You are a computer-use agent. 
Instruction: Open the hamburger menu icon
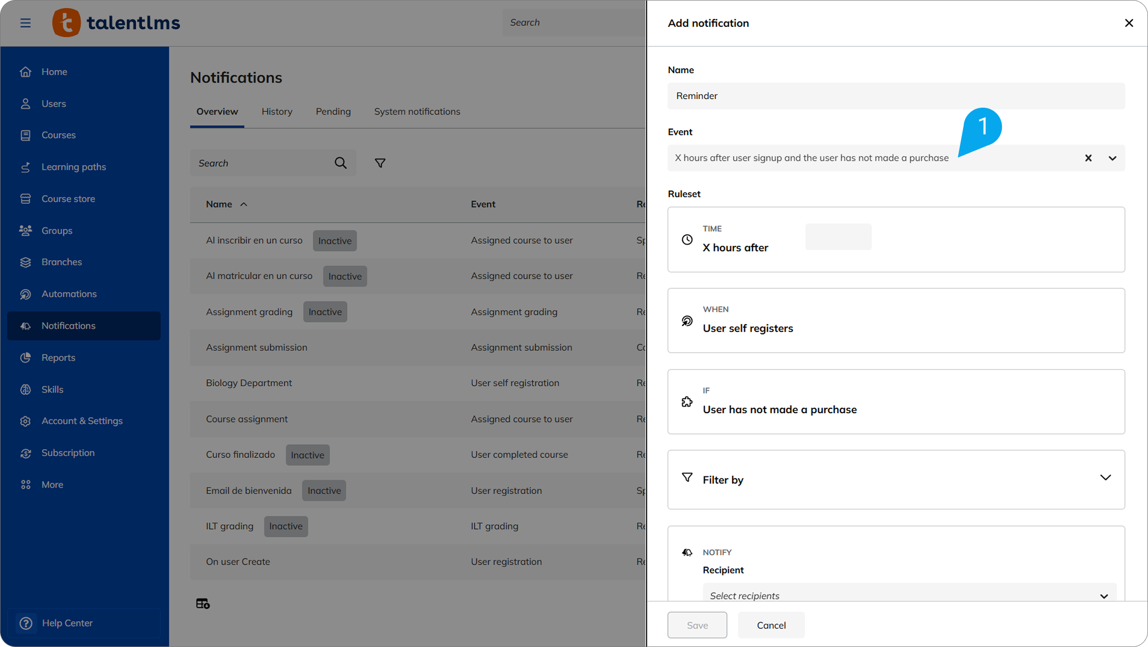25,23
